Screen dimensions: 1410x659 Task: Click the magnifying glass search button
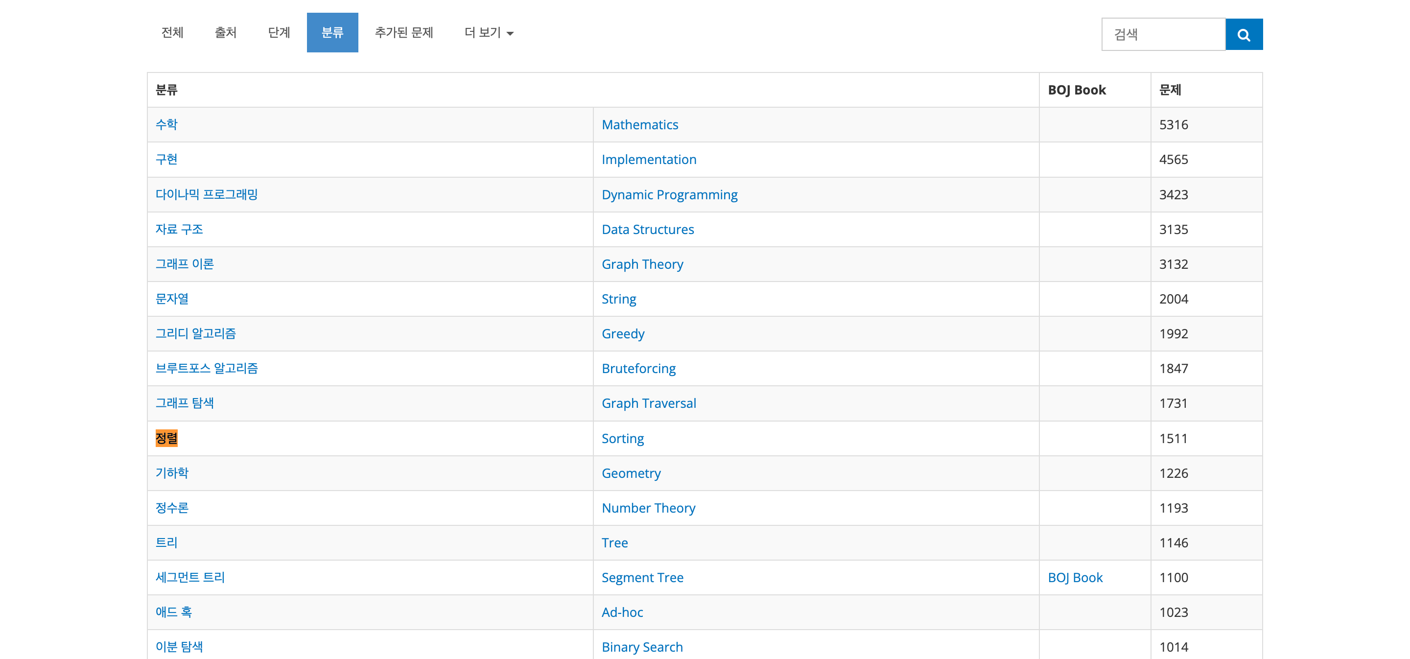point(1243,34)
